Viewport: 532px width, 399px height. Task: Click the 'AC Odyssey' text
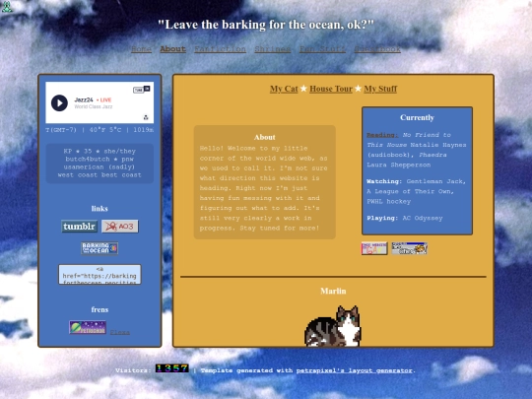423,218
